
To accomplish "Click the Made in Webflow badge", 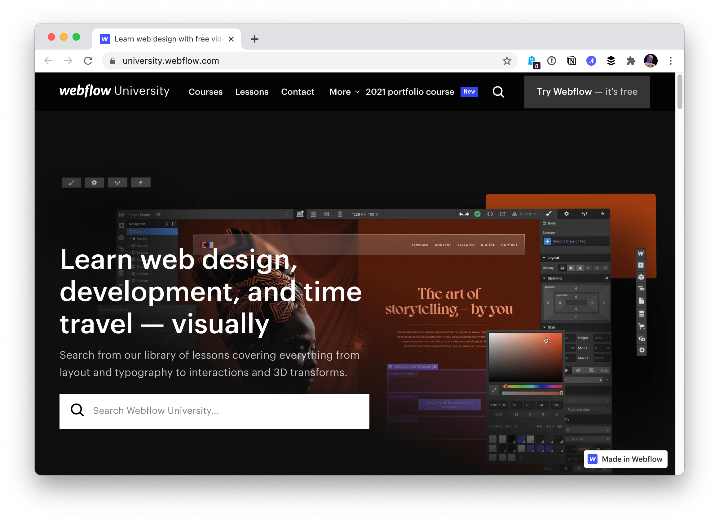I will tap(625, 459).
